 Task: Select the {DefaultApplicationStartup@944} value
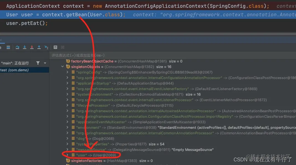145,83
